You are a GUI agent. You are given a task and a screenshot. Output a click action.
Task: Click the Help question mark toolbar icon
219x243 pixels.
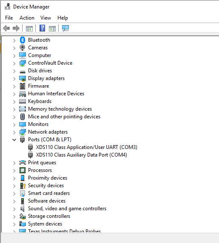tap(42, 28)
